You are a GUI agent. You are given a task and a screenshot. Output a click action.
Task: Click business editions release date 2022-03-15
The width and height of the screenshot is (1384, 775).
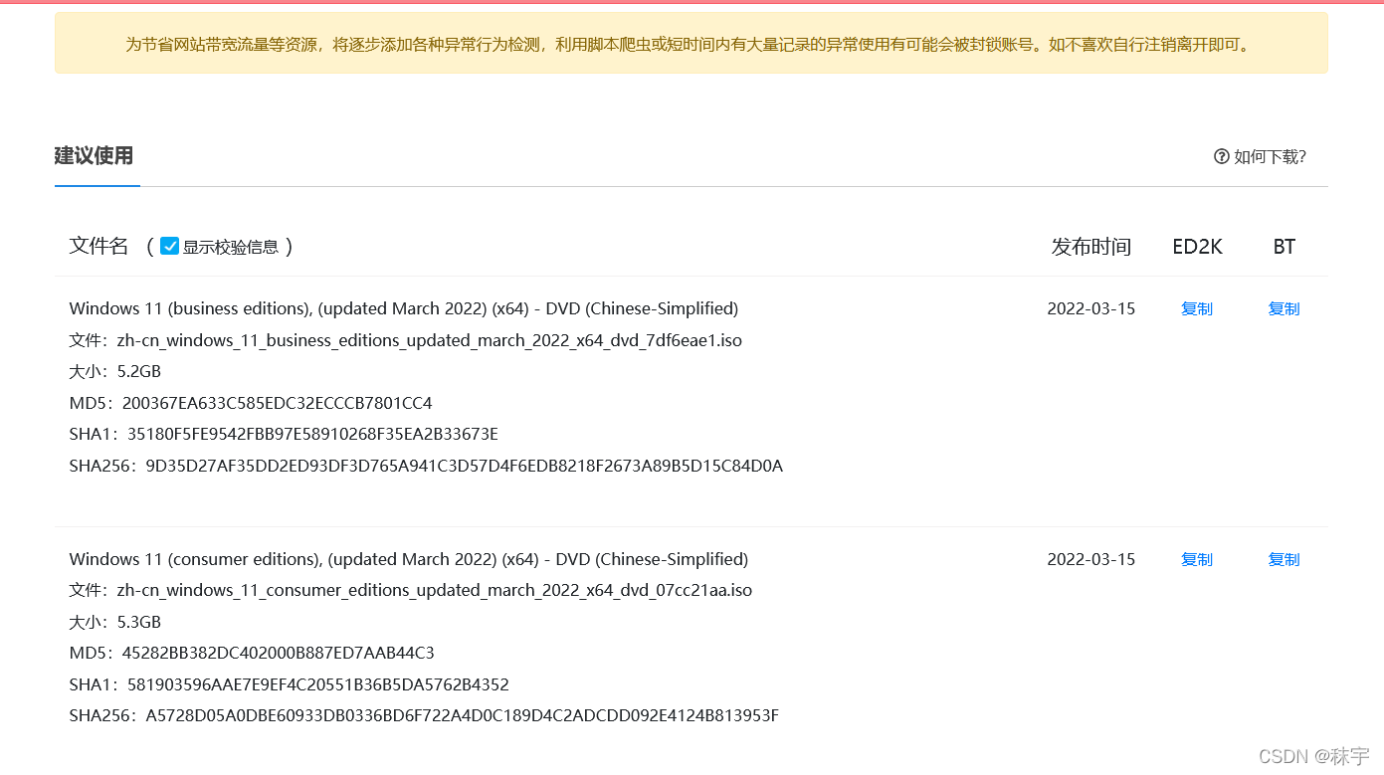click(1091, 308)
